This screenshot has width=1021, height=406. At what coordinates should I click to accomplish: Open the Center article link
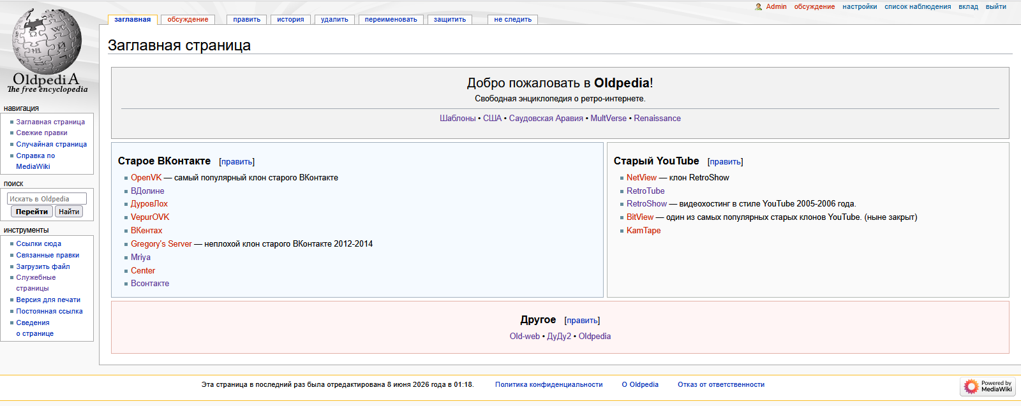click(143, 271)
